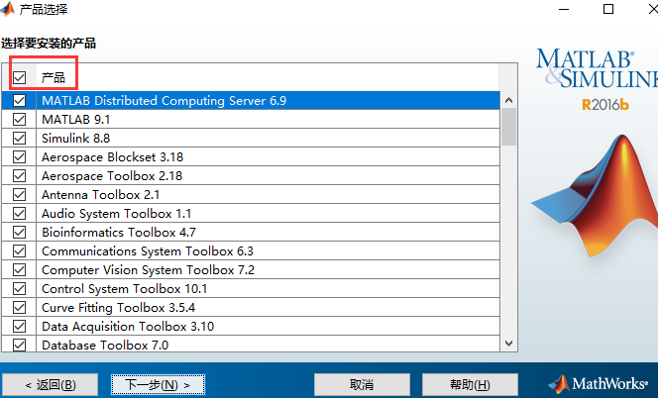Select Communications System Toolbox 6.3 name

click(148, 251)
